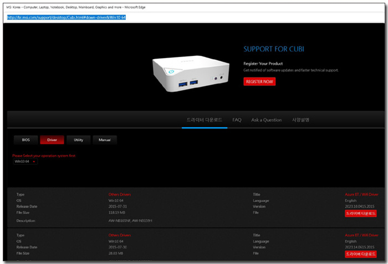Click file size 28.03 MB
Screen dimensions: 388x264
[x=115, y=253]
